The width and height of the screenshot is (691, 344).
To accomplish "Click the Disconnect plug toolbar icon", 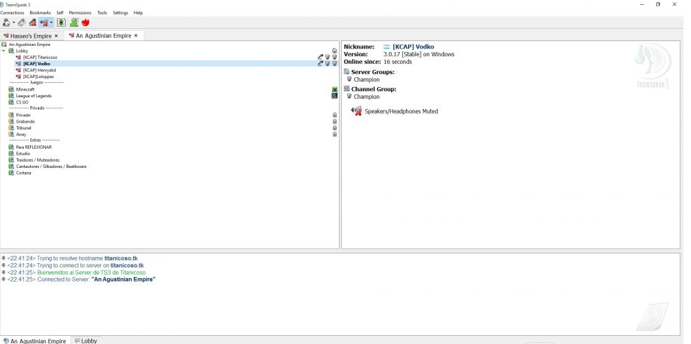I will (x=21, y=23).
